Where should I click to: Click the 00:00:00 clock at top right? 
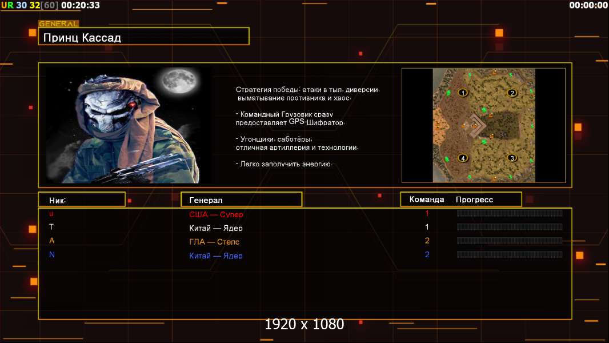point(588,5)
